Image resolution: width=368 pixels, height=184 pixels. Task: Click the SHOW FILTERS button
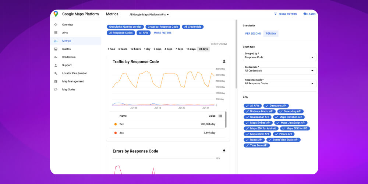285,14
